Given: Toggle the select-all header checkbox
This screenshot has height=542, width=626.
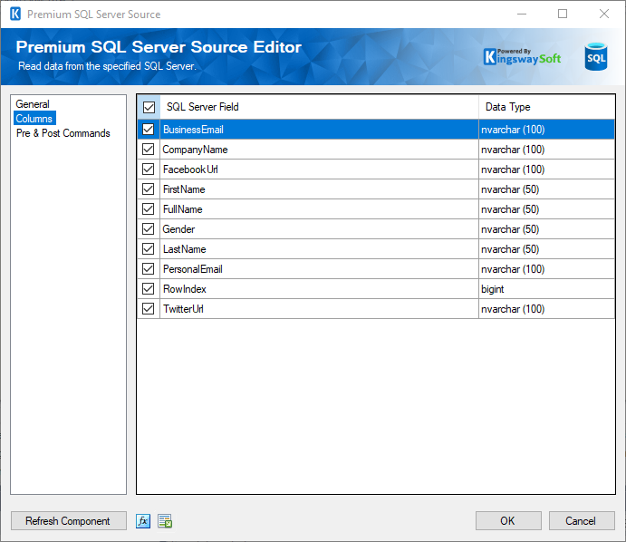Looking at the screenshot, I should click(149, 107).
